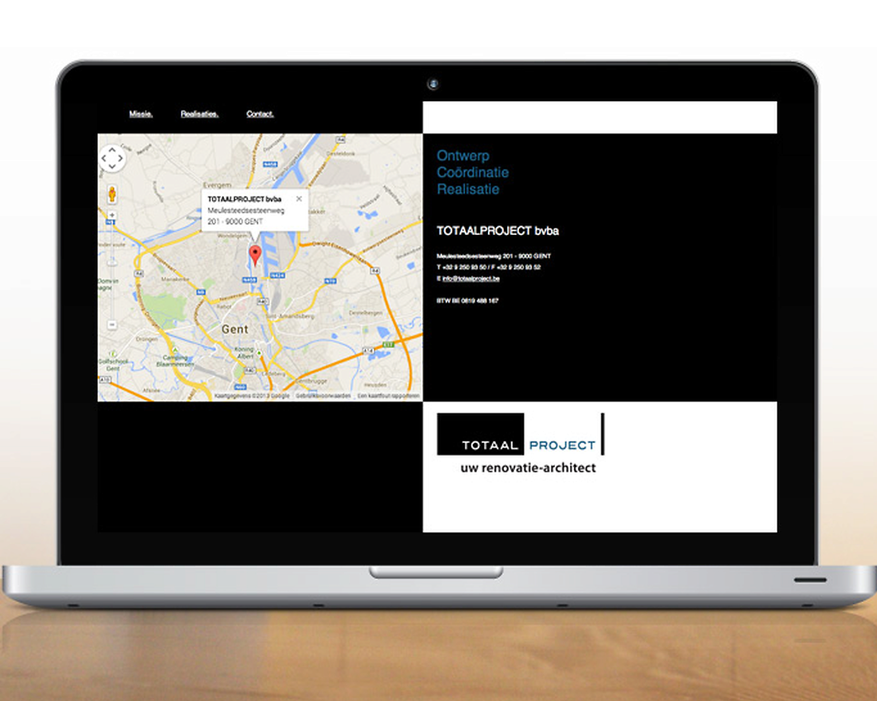Pan the map left with the left arrow
Screen dimensions: 877x701
pos(103,159)
